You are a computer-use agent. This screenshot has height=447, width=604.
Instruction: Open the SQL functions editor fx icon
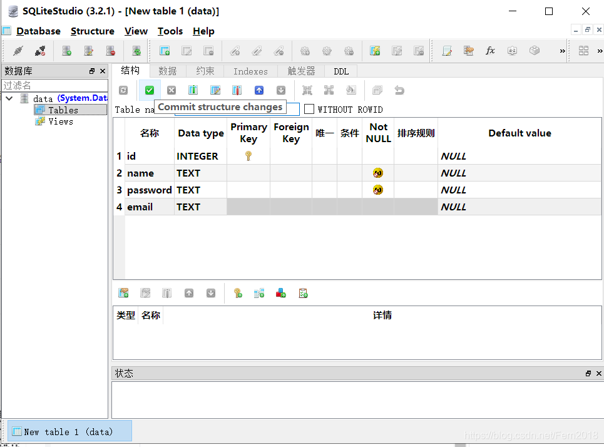[x=490, y=51]
